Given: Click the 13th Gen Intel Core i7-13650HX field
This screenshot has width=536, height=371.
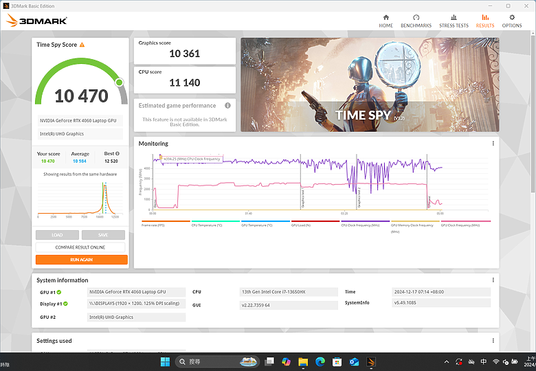Looking at the screenshot, I should pos(289,292).
